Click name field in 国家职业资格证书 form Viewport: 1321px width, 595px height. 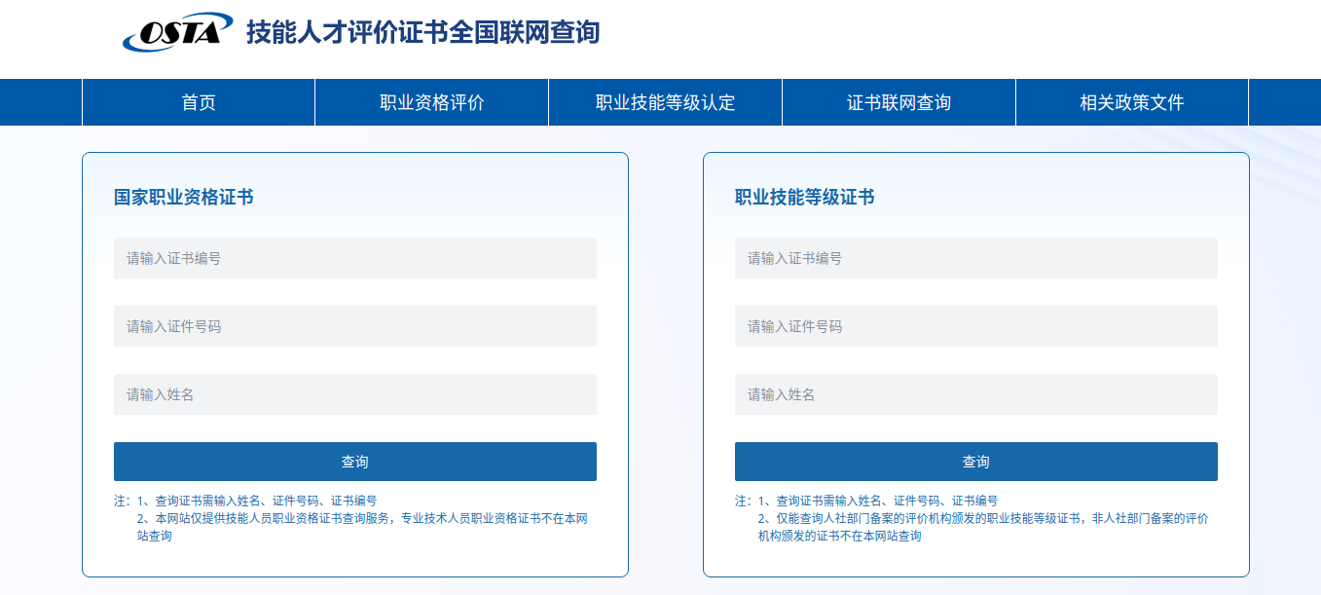[355, 394]
